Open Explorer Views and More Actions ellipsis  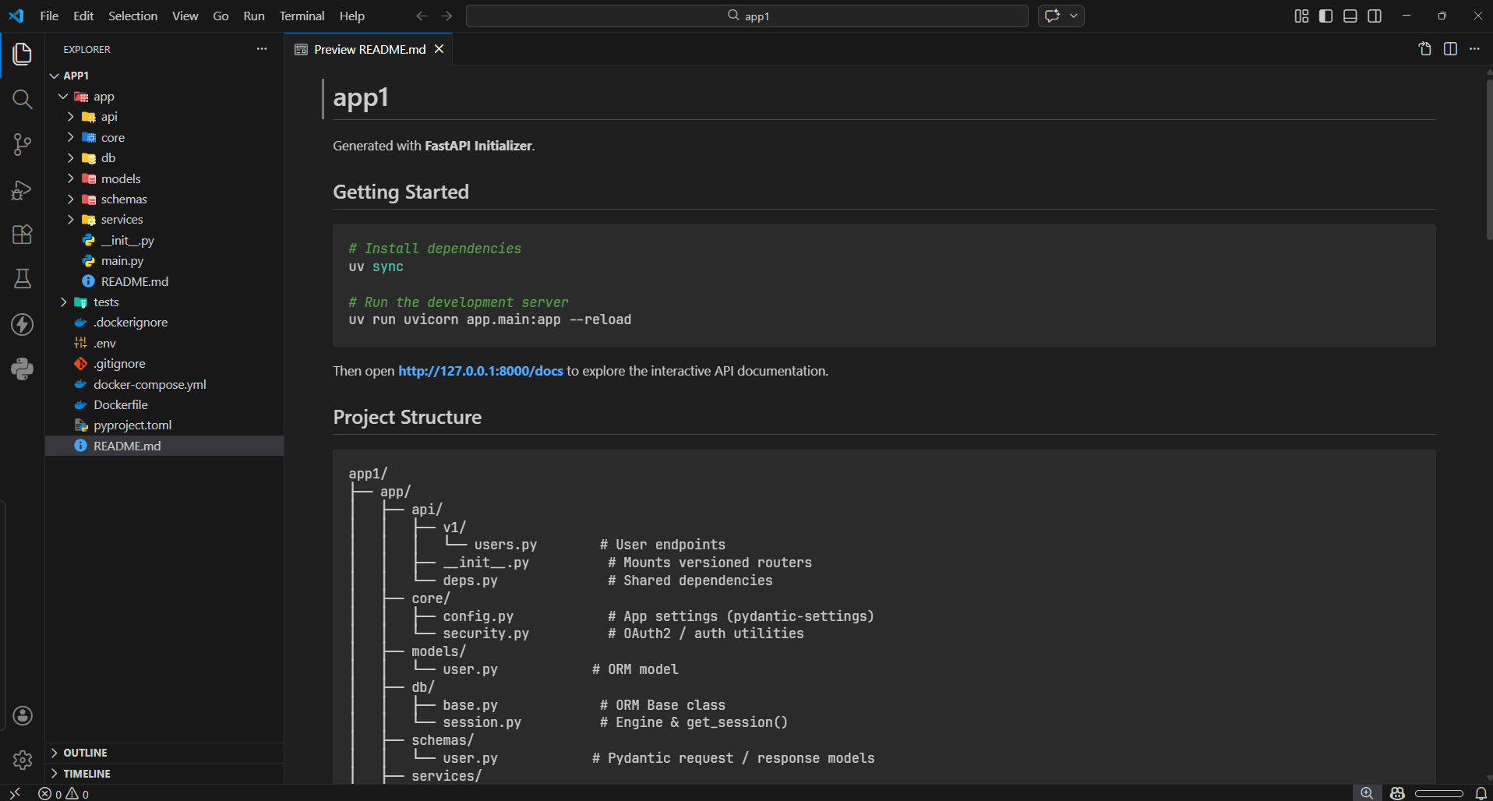point(262,49)
